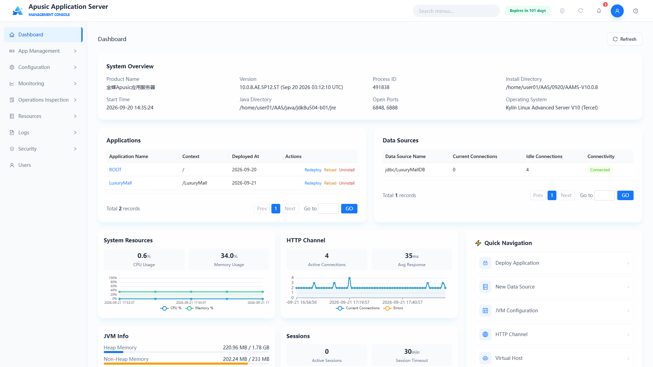Viewport: 653px width, 367px height.
Task: Click the circular reload icon in header
Action: (581, 11)
